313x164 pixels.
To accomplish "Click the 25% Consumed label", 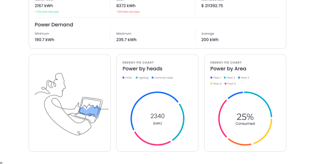I will (x=245, y=118).
